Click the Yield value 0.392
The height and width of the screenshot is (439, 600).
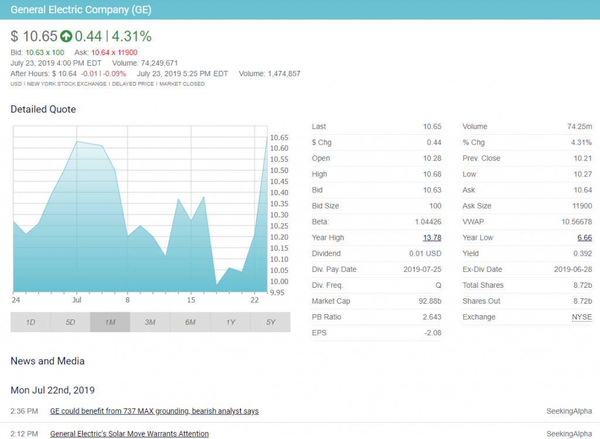pyautogui.click(x=583, y=253)
